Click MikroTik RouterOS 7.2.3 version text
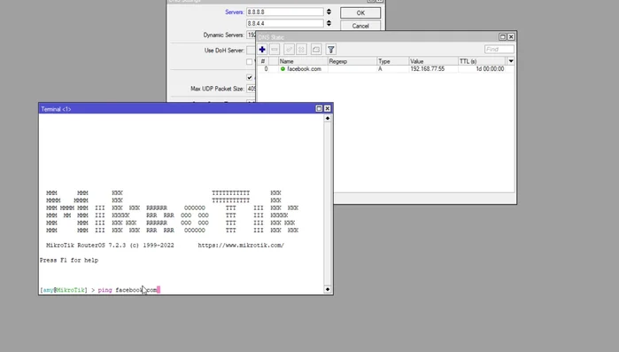 point(110,246)
